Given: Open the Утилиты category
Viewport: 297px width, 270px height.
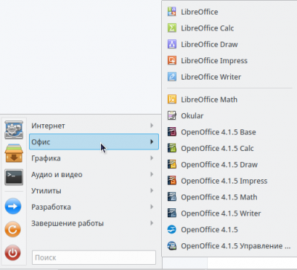Looking at the screenshot, I should (x=94, y=190).
